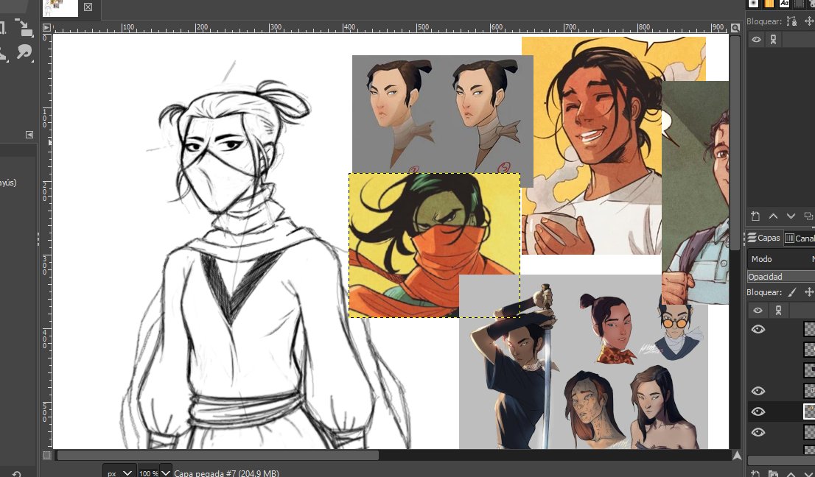Screen dimensions: 815x477
Task: Select the Scale transform tool
Action: (x=24, y=27)
